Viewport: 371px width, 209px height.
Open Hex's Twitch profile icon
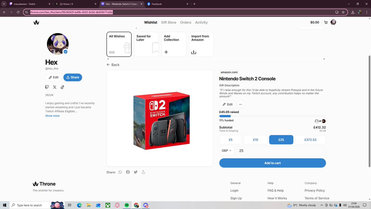click(47, 87)
